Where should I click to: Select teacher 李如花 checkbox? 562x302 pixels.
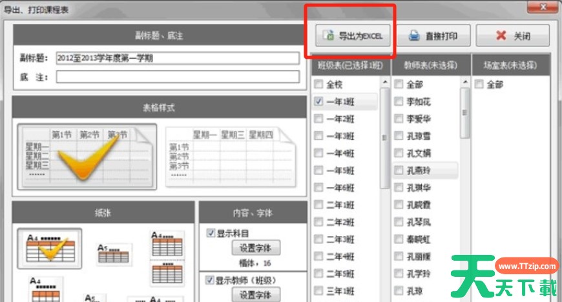(399, 101)
